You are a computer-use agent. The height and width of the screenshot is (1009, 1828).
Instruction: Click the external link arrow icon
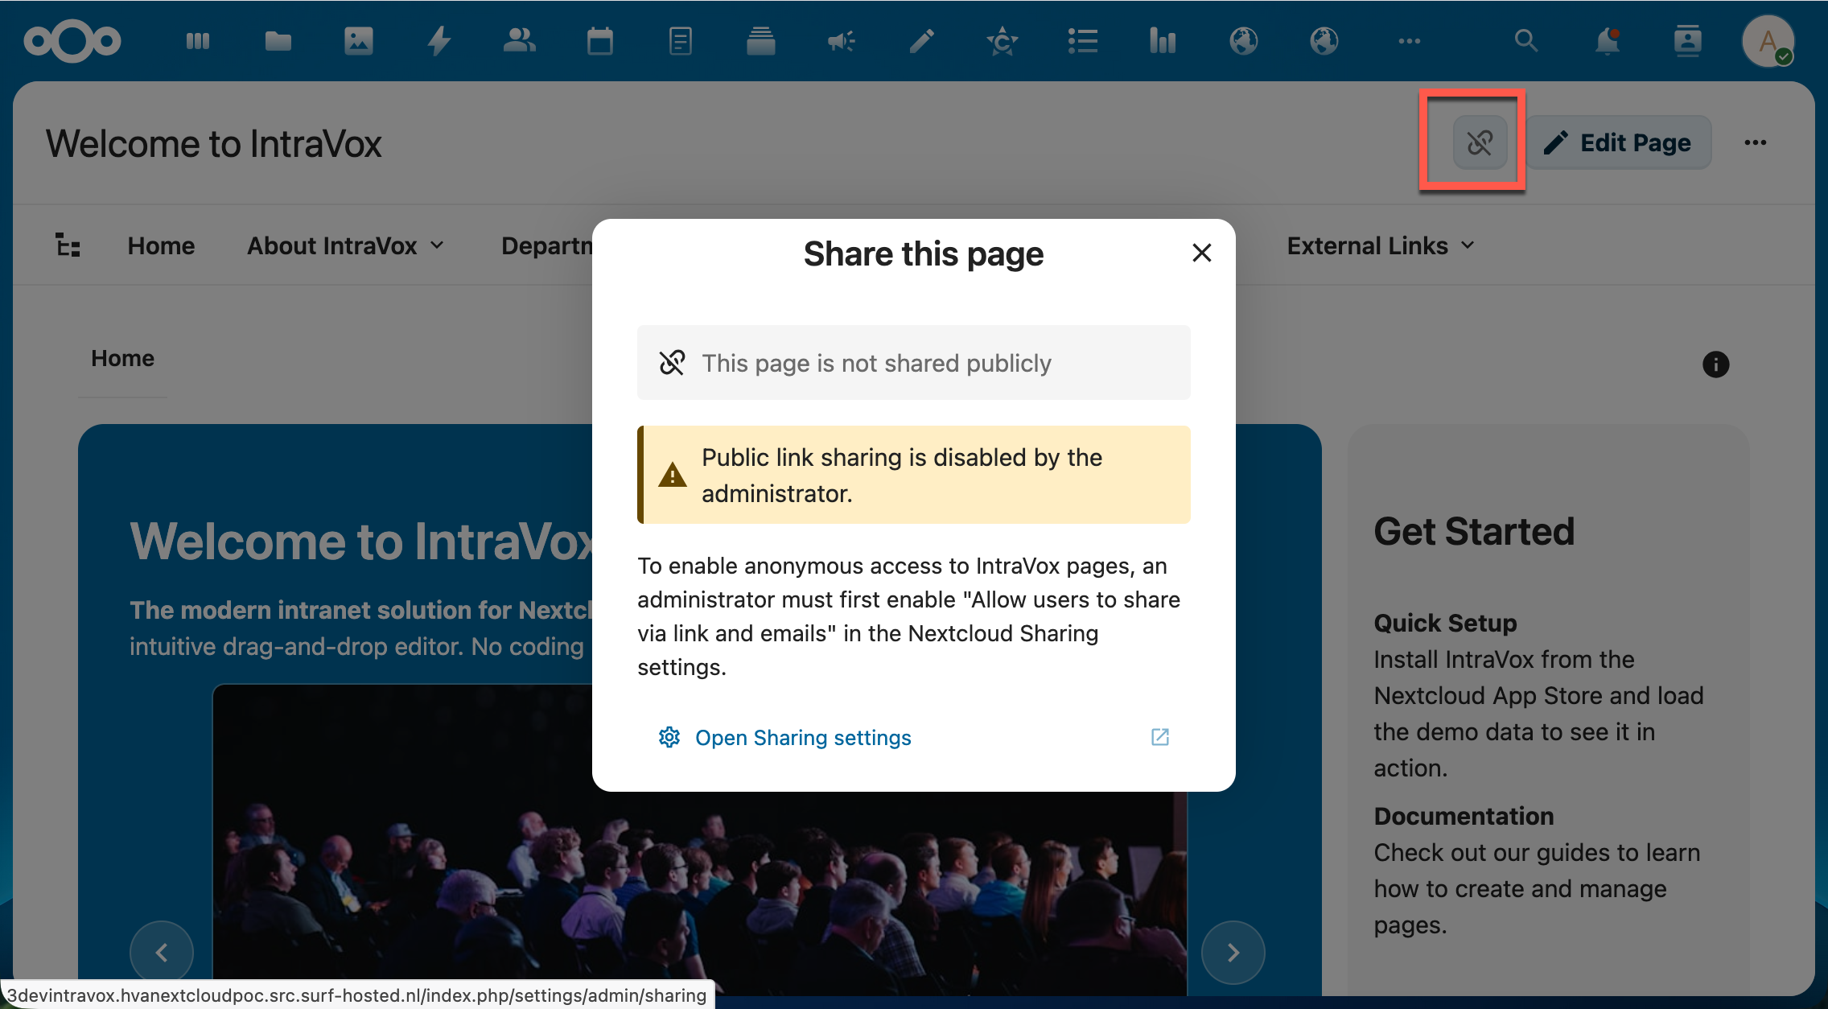click(x=1159, y=737)
